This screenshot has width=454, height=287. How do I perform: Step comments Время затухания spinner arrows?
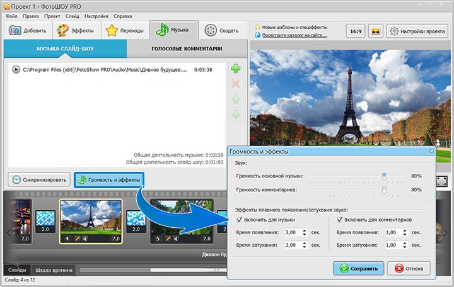point(405,245)
